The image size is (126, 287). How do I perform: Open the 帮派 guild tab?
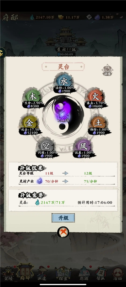pyautogui.click(x=101, y=274)
